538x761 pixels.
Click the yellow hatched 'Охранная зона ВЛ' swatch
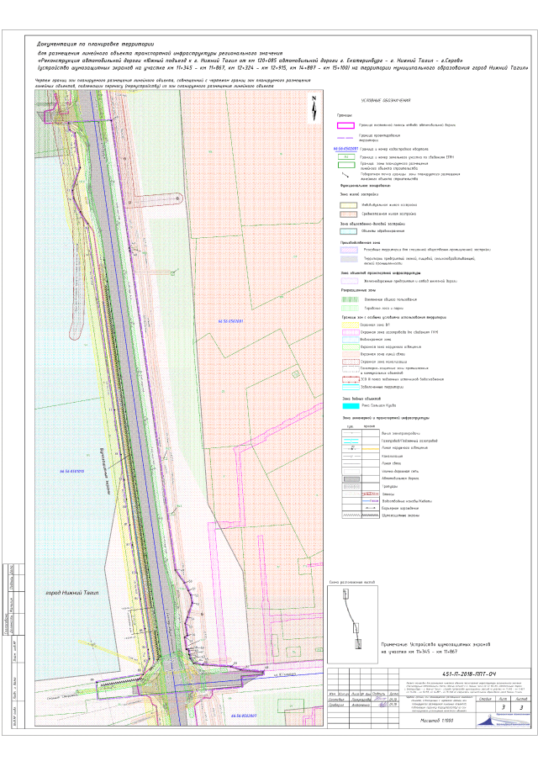pyautogui.click(x=351, y=325)
